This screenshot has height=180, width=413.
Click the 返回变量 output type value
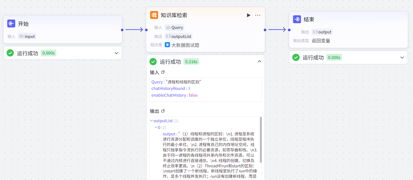(321, 41)
